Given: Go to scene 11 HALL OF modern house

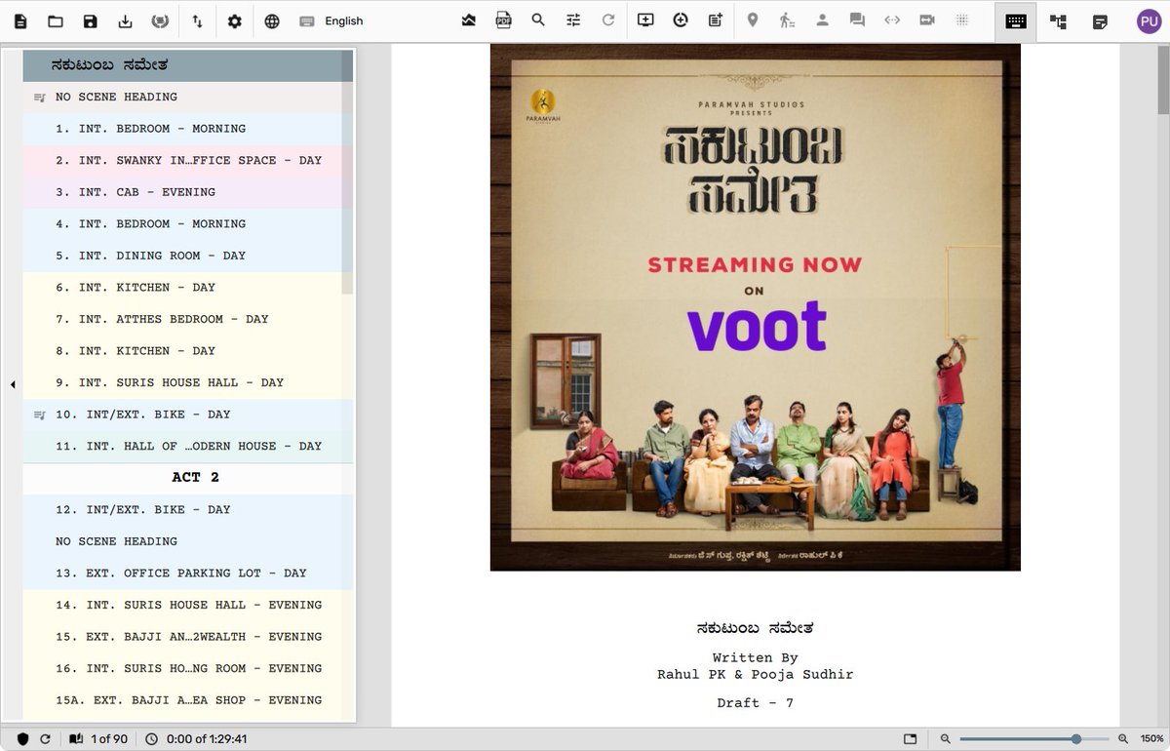Looking at the screenshot, I should click(x=188, y=446).
